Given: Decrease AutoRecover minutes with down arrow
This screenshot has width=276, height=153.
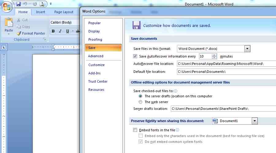Looking at the screenshot, I should pos(214,58).
